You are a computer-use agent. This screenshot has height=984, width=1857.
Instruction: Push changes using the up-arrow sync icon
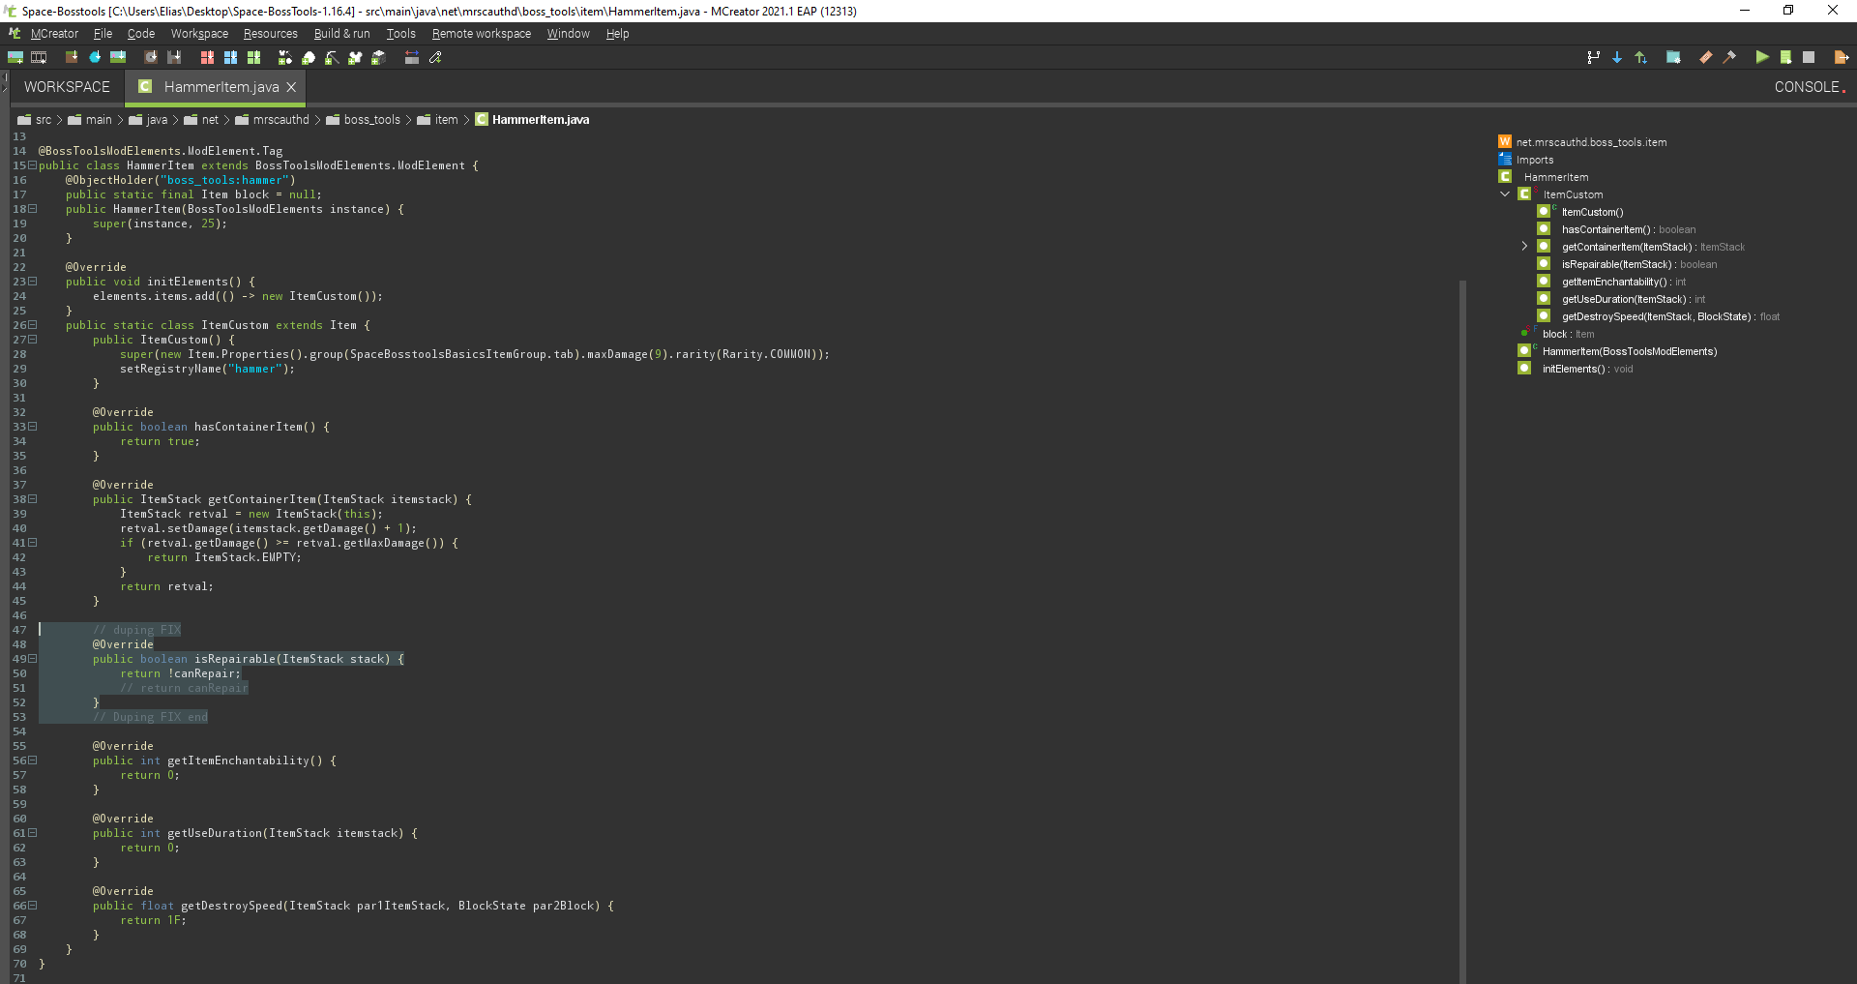tap(1640, 57)
